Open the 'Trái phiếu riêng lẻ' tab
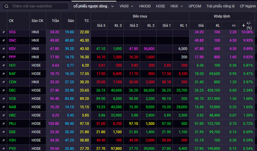Image resolution: width=257 pixels, height=151 pixels. coord(220,6)
